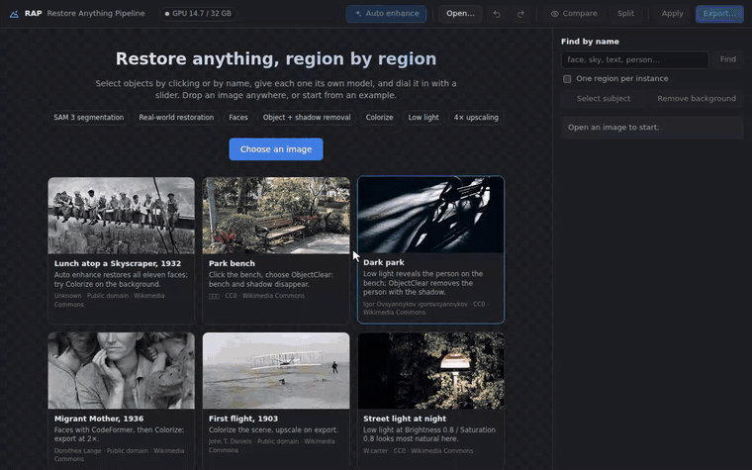Image resolution: width=752 pixels, height=470 pixels.
Task: Click Remove background button
Action: point(696,99)
